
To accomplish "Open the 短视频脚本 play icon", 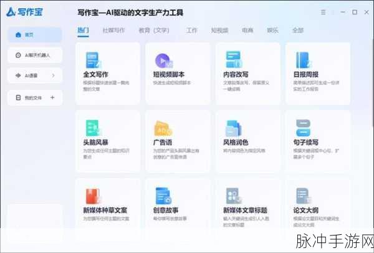I will (163, 61).
